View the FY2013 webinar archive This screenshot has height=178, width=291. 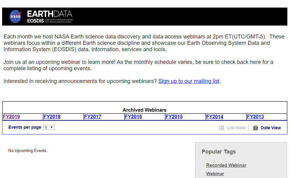pos(255,117)
